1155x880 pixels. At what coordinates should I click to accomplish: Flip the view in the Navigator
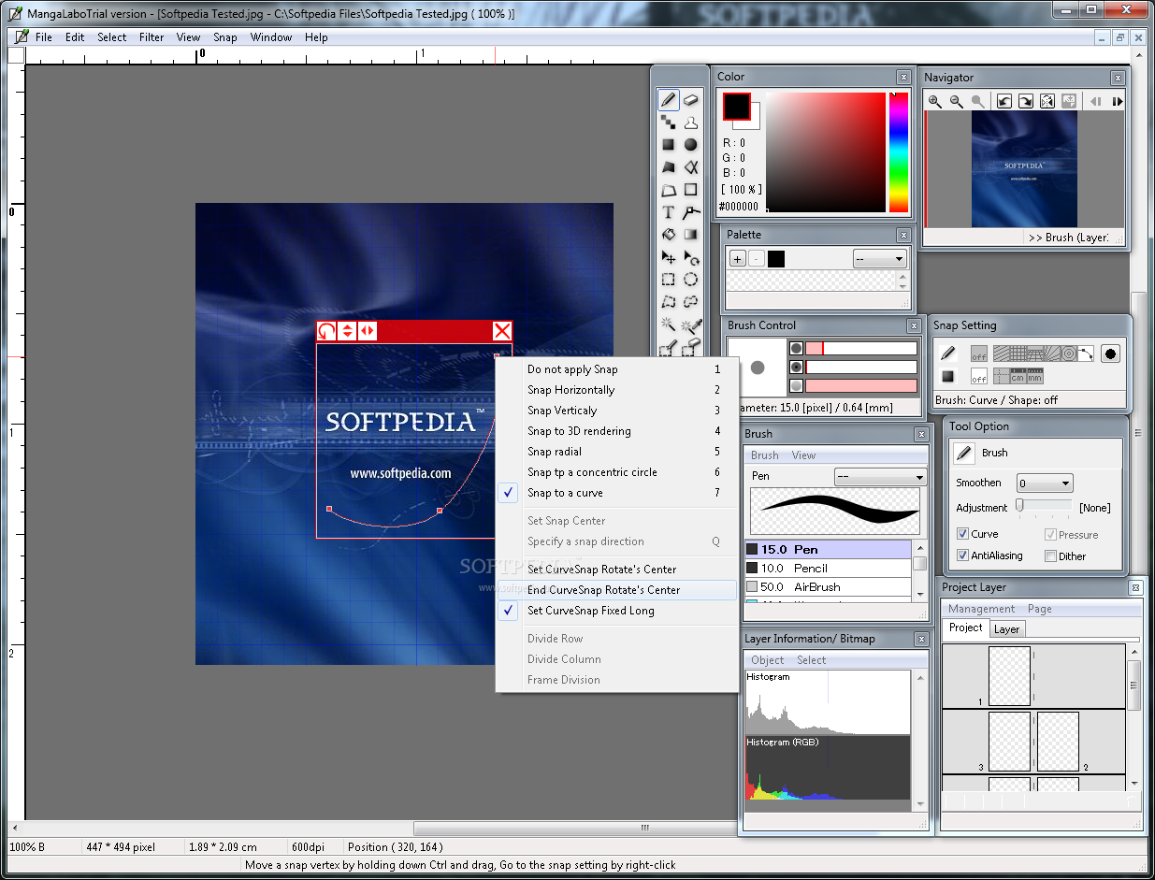point(1047,101)
